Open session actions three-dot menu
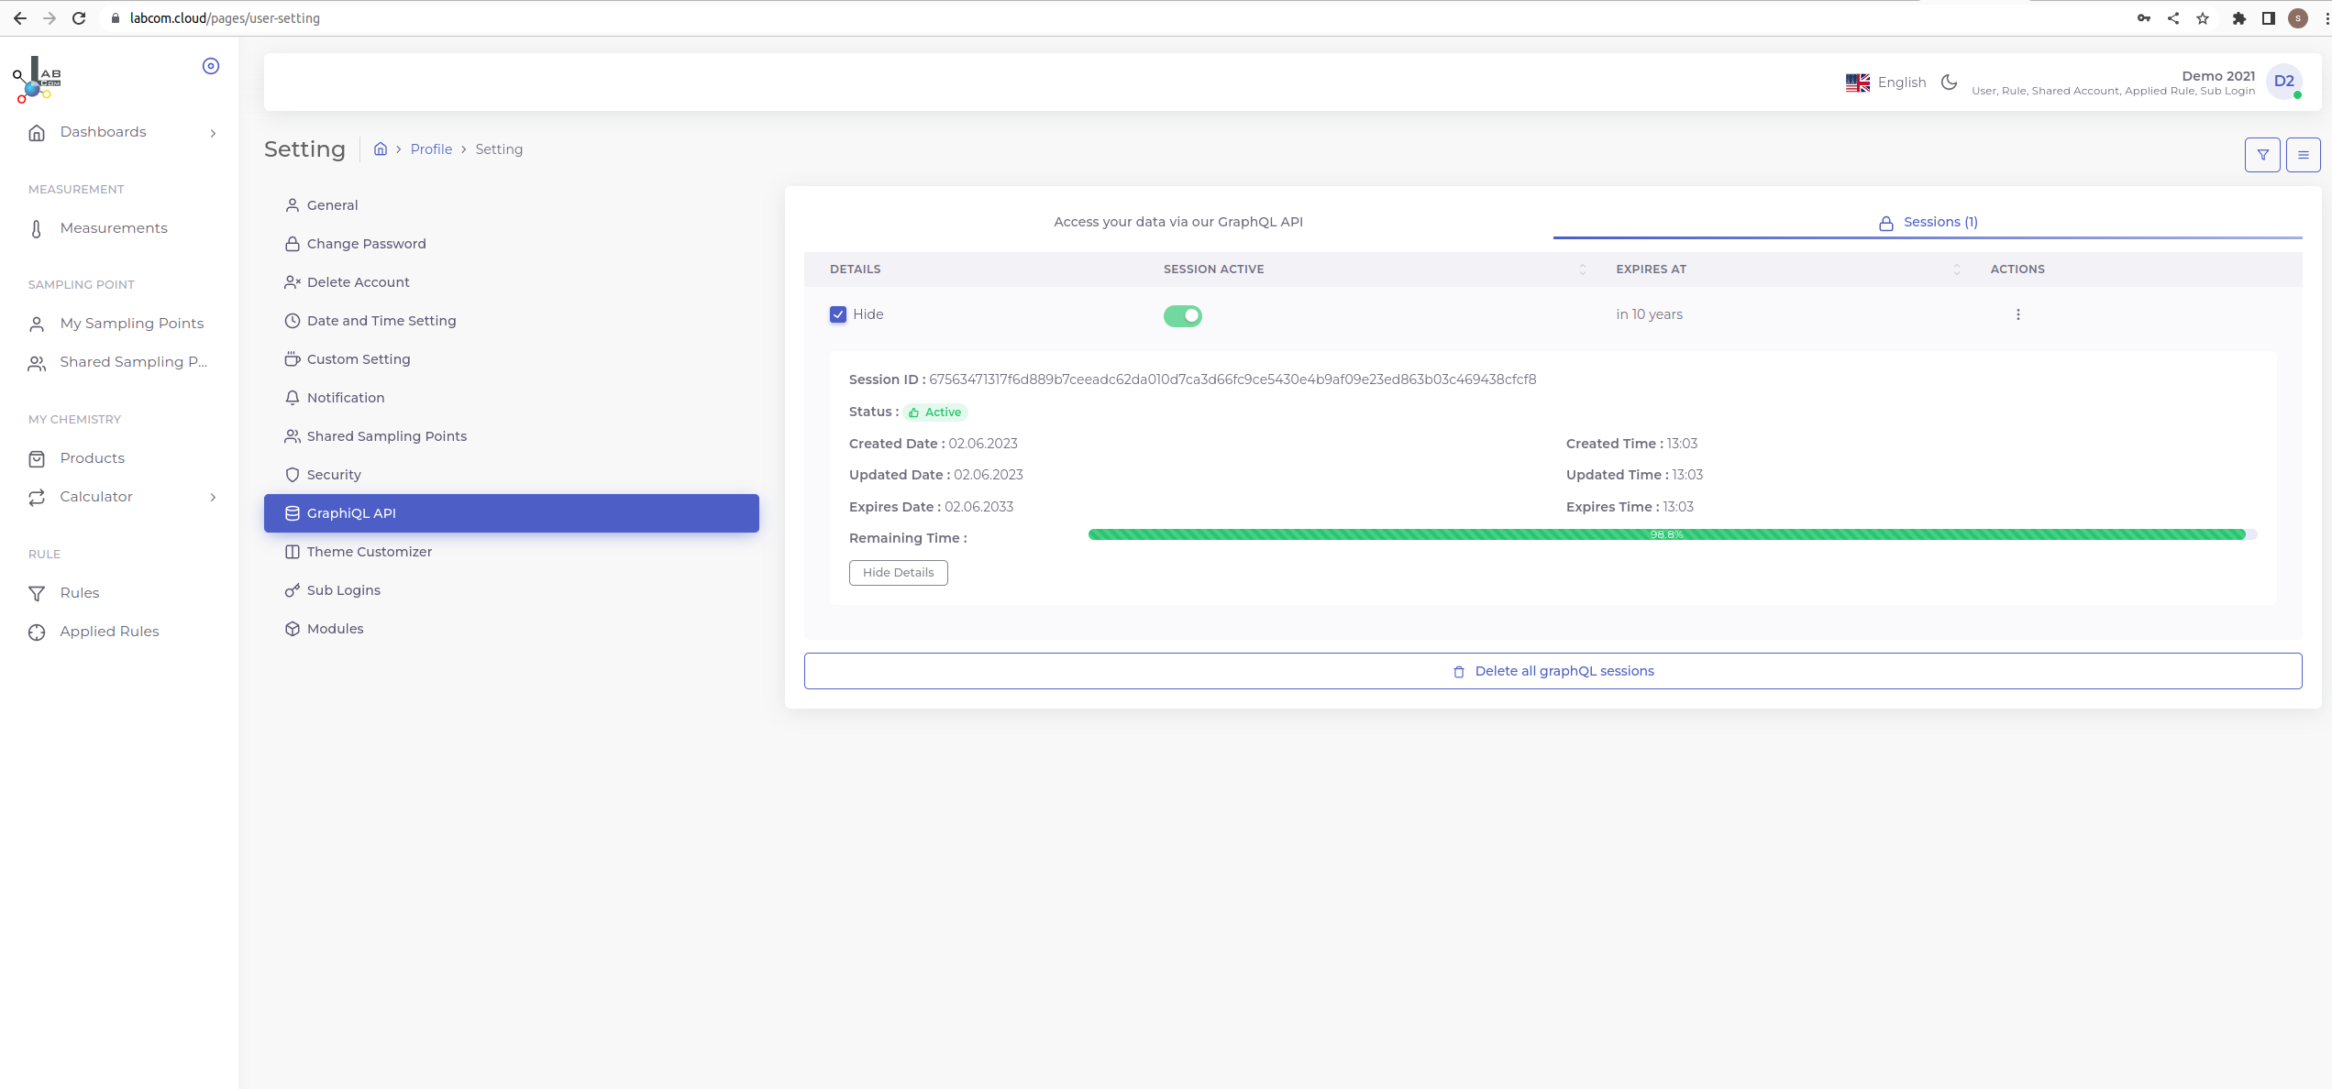This screenshot has width=2332, height=1089. point(2017,314)
